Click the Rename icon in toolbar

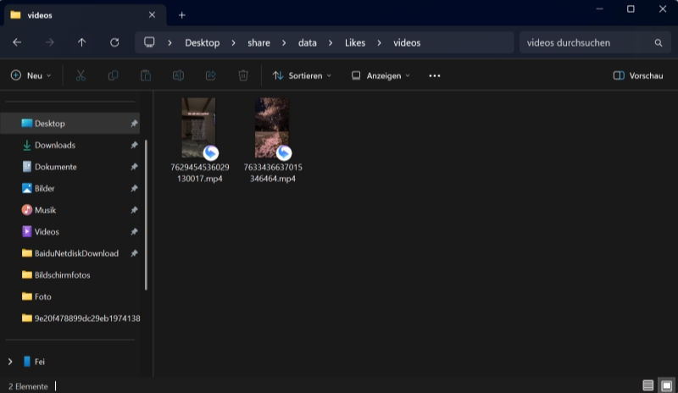(x=178, y=75)
